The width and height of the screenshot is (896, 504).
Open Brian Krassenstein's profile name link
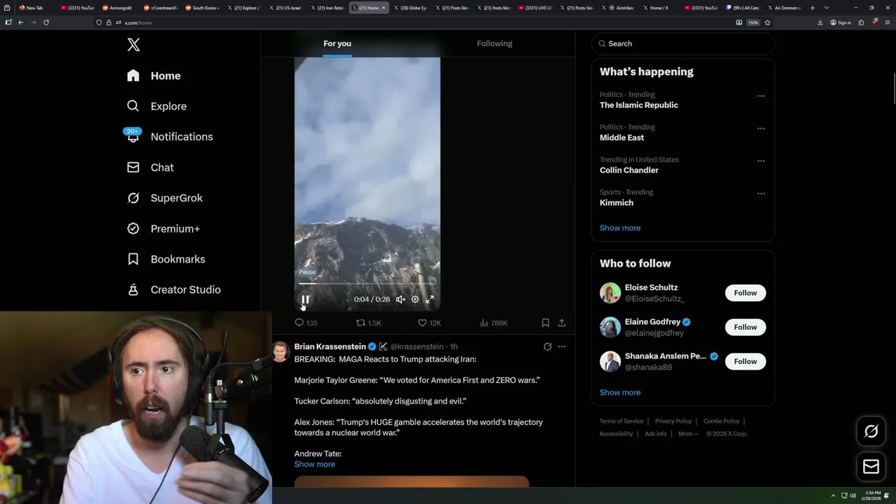point(330,346)
